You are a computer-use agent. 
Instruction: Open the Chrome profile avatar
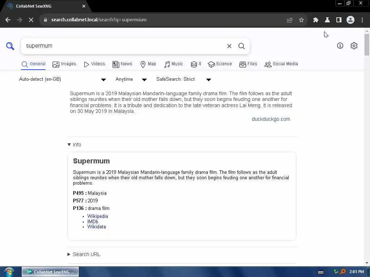coord(350,20)
